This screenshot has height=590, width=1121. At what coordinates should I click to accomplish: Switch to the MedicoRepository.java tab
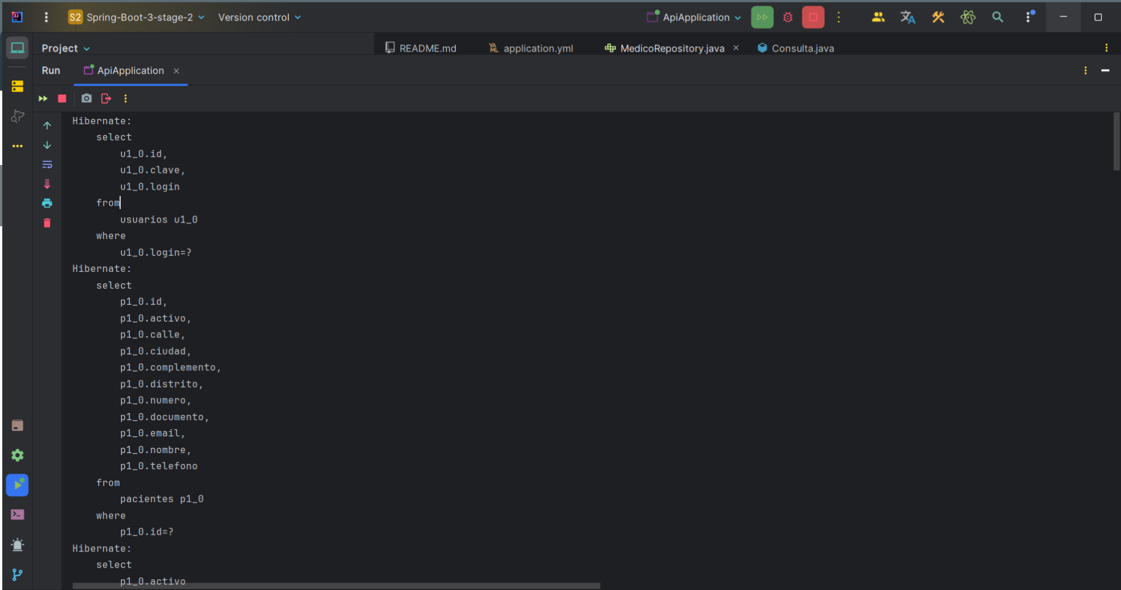(665, 48)
